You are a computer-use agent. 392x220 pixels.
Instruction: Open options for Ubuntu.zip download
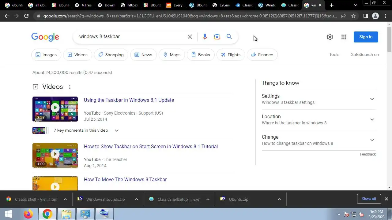(279, 199)
